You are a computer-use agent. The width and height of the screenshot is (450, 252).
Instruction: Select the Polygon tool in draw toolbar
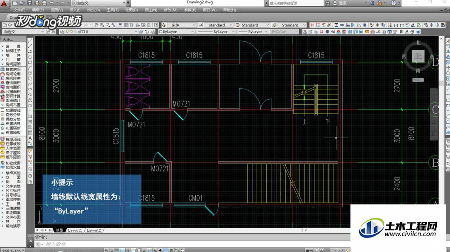(30, 57)
